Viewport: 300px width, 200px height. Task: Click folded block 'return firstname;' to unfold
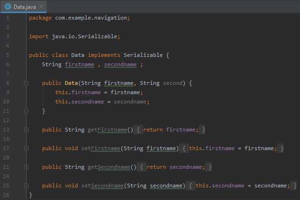(170, 130)
